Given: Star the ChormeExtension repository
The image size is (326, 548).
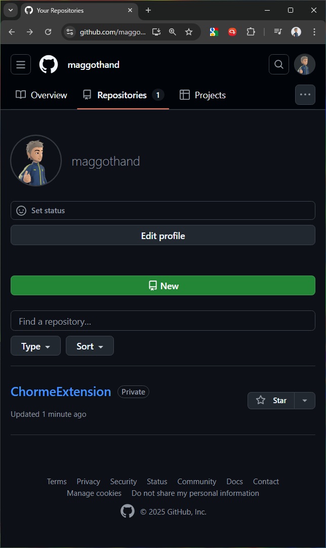Looking at the screenshot, I should pos(271,400).
